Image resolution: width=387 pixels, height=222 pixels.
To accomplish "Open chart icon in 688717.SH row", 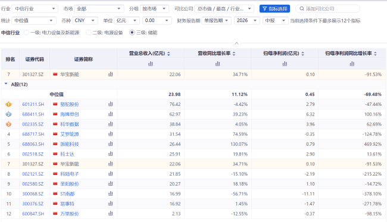I will tap(111, 134).
